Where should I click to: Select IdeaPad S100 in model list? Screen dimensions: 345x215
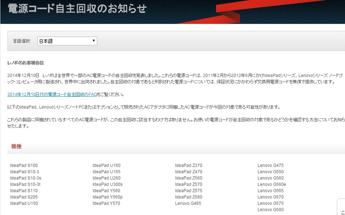click(24, 165)
